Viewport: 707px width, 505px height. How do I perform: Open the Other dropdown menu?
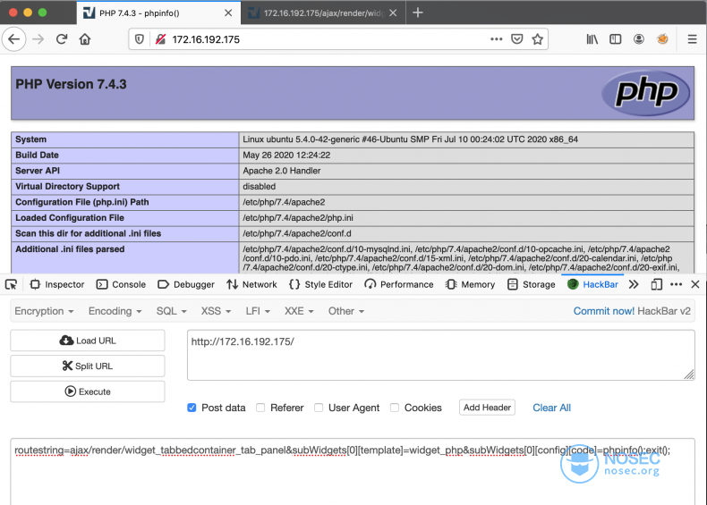coord(345,311)
